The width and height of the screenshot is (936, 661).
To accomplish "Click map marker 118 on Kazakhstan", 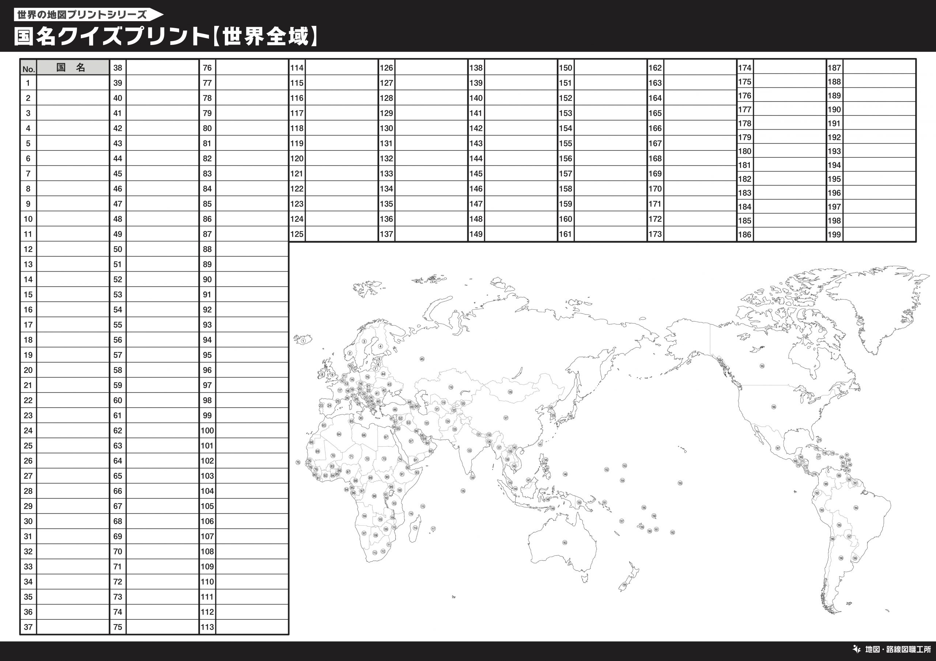I will point(450,387).
